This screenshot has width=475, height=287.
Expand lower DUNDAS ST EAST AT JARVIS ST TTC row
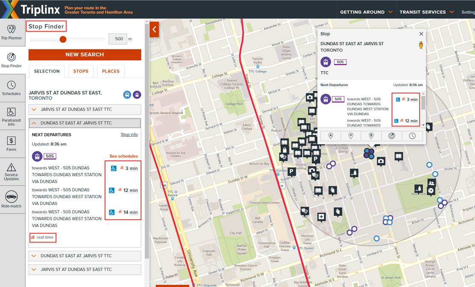85,256
